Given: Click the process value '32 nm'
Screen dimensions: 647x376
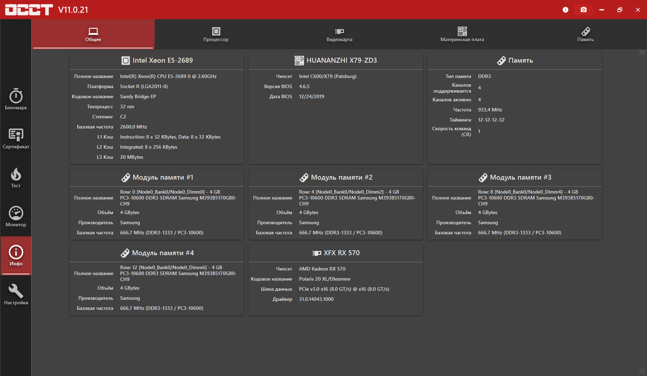Looking at the screenshot, I should 127,107.
